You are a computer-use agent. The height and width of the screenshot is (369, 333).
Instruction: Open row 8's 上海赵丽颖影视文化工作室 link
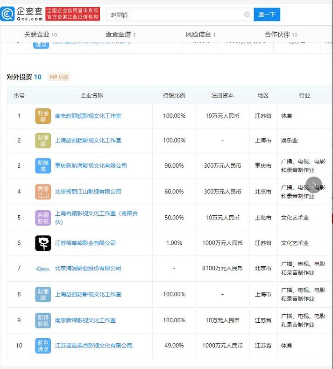click(x=88, y=294)
